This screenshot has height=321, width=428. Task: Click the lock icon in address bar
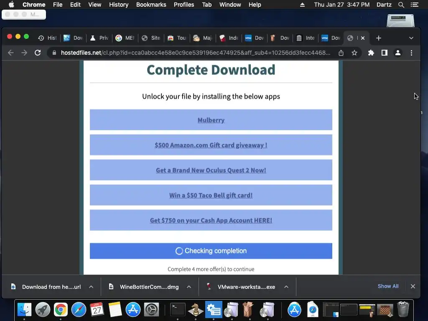point(54,53)
